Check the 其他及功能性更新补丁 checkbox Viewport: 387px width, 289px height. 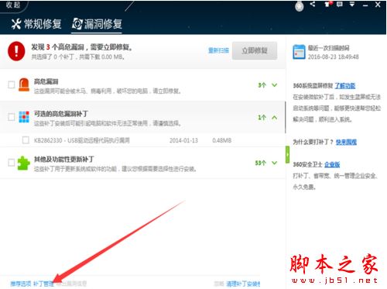click(x=12, y=163)
